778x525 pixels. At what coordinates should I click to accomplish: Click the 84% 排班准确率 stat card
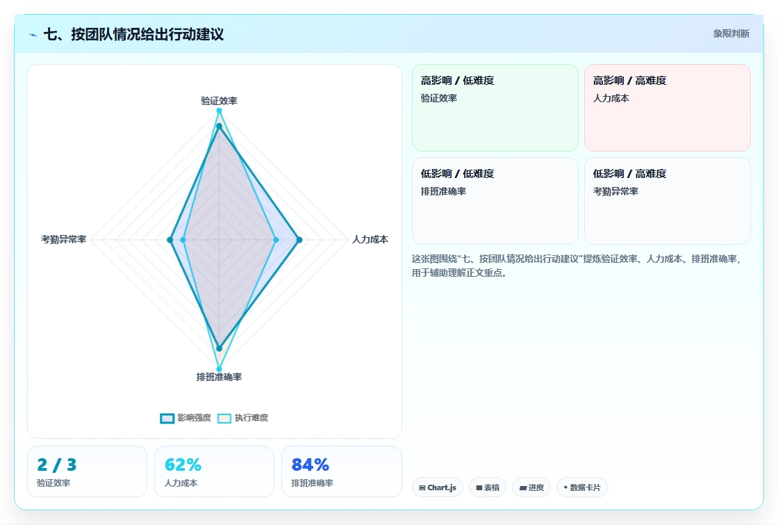341,471
